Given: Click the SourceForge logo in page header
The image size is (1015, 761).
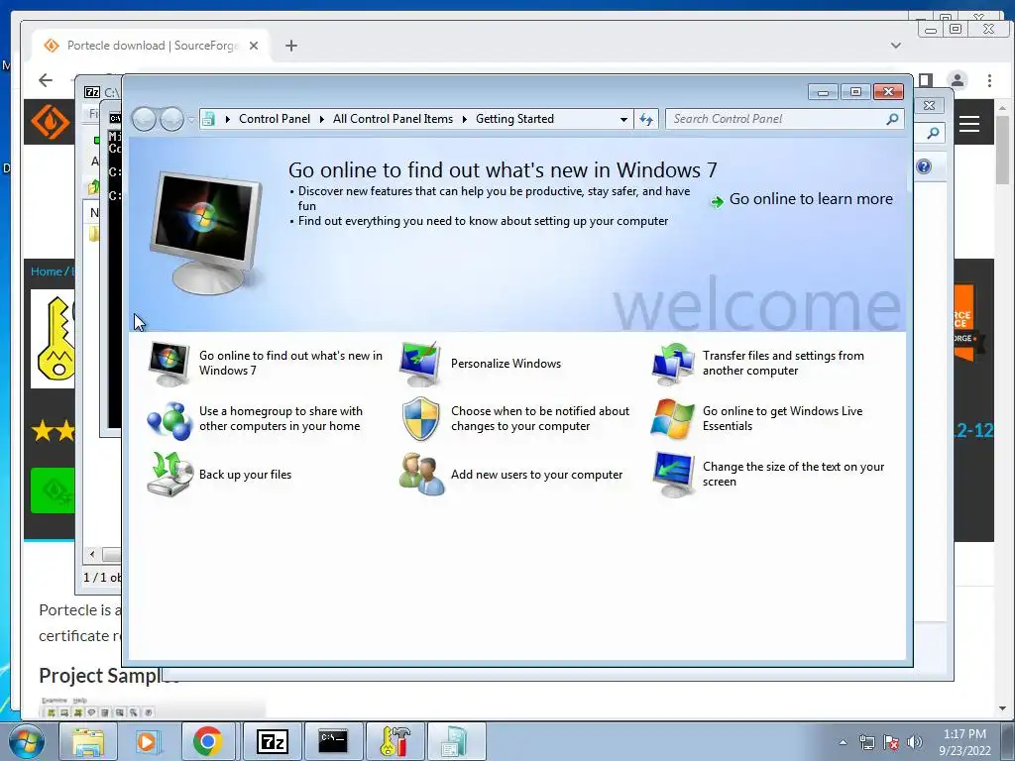Looking at the screenshot, I should [50, 122].
